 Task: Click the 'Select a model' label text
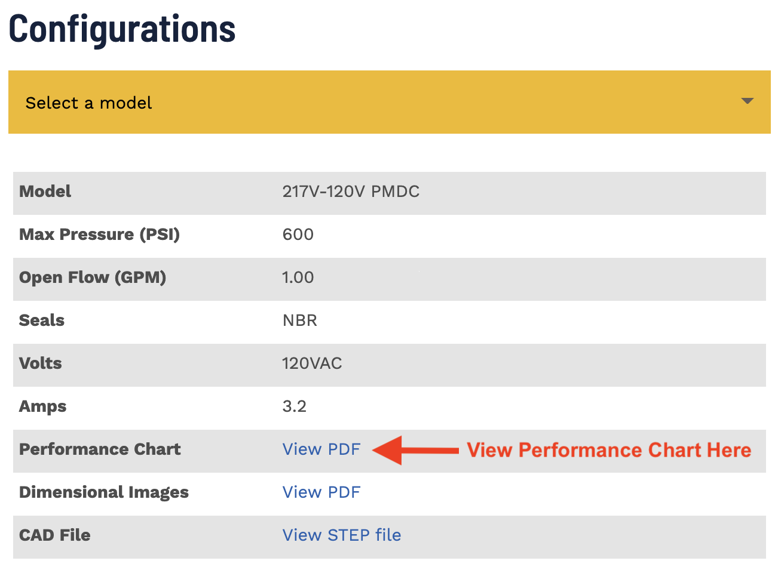click(88, 102)
